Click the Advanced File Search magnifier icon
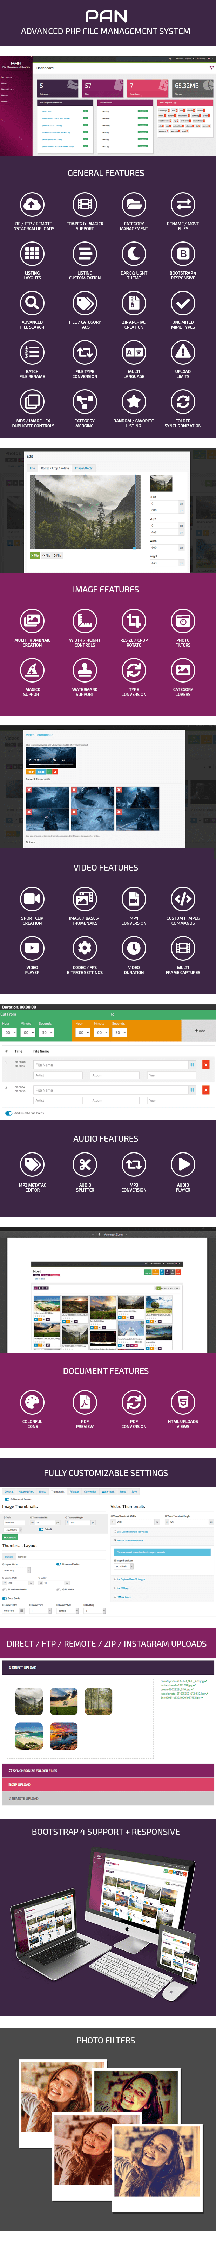This screenshot has height=2243, width=216. [32, 303]
